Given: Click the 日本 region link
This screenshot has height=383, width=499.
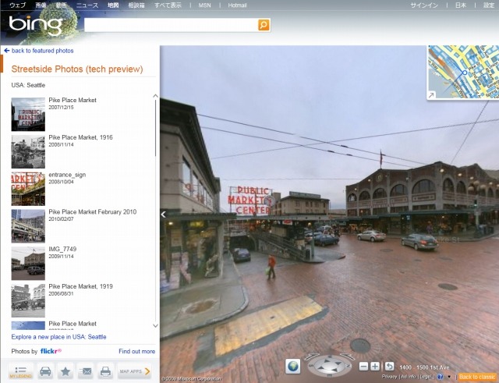Looking at the screenshot, I should pos(461,5).
